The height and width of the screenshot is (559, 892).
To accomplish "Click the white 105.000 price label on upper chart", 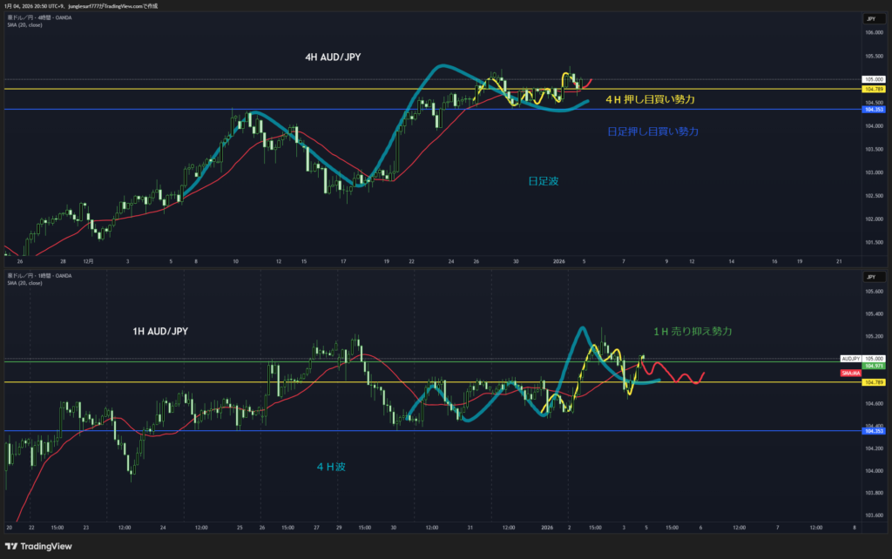I will pyautogui.click(x=873, y=79).
